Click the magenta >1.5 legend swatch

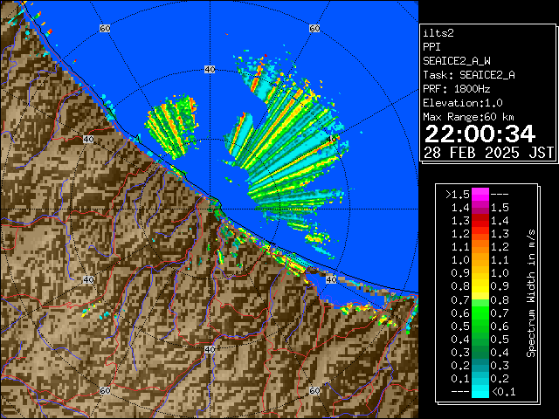pos(480,194)
